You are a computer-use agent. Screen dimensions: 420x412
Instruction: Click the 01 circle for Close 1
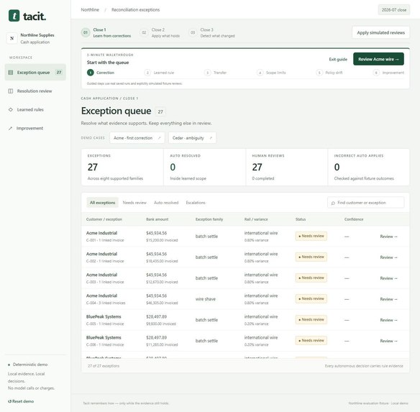click(86, 32)
